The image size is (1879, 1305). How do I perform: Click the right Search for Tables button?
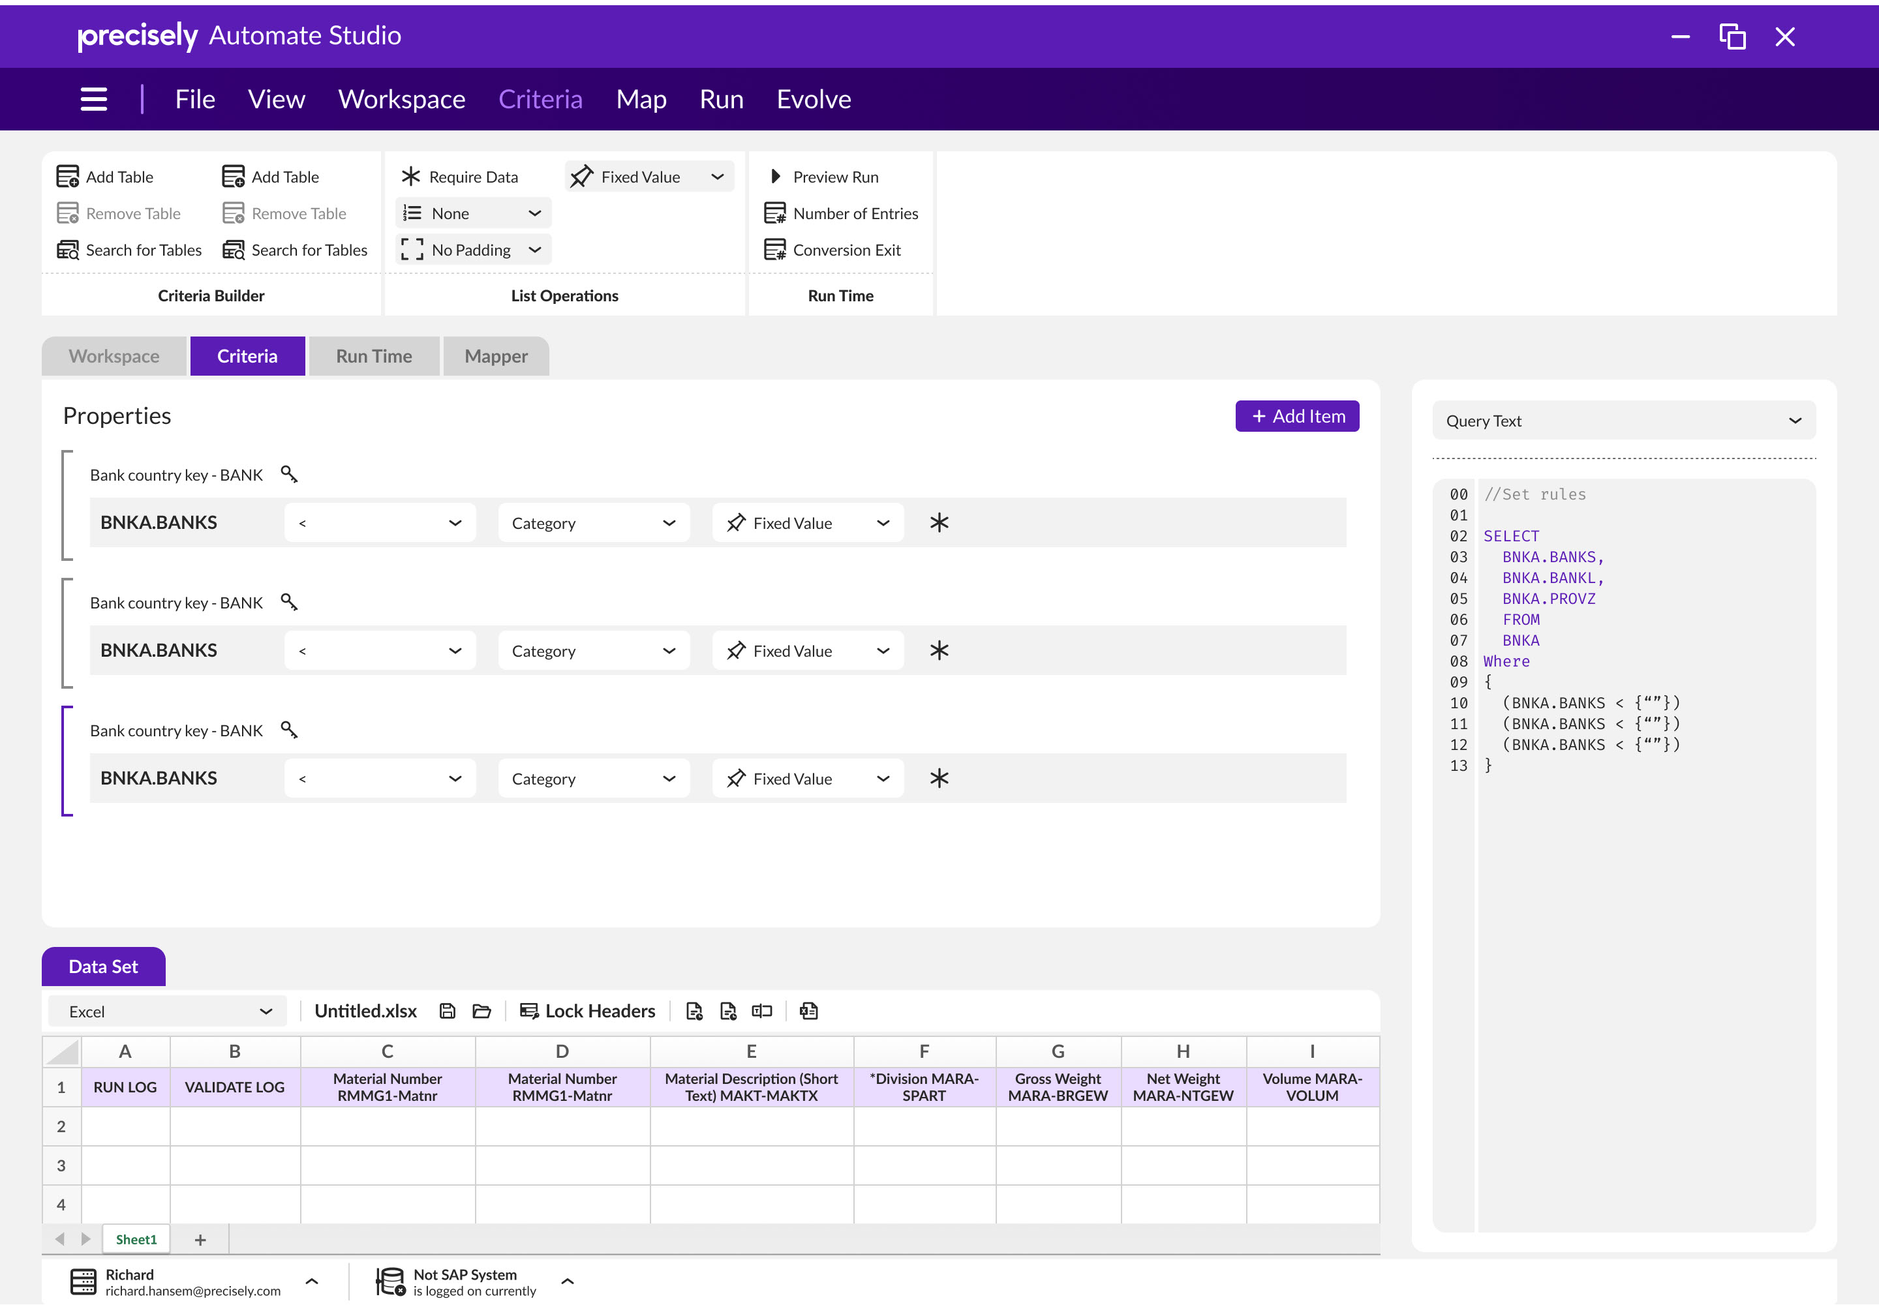[x=294, y=249]
